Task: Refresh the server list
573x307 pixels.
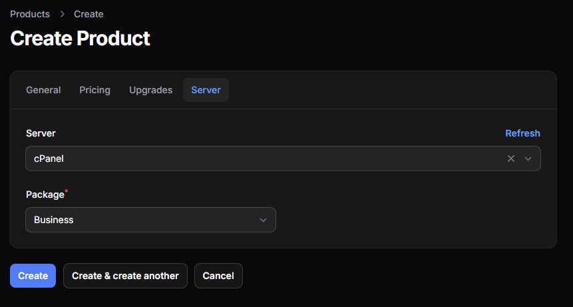Action: tap(522, 133)
